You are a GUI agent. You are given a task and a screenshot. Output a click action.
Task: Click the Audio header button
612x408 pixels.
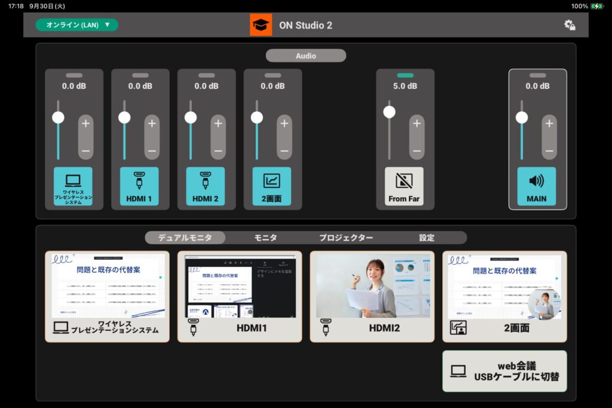pyautogui.click(x=305, y=56)
